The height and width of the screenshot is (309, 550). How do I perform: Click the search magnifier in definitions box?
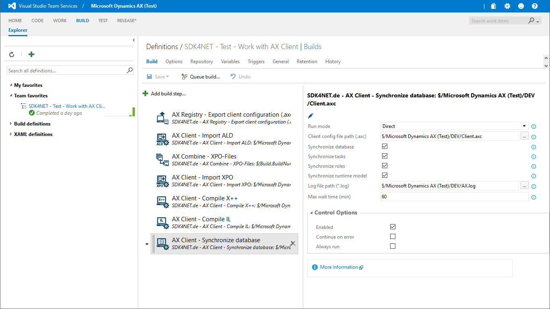coord(130,70)
